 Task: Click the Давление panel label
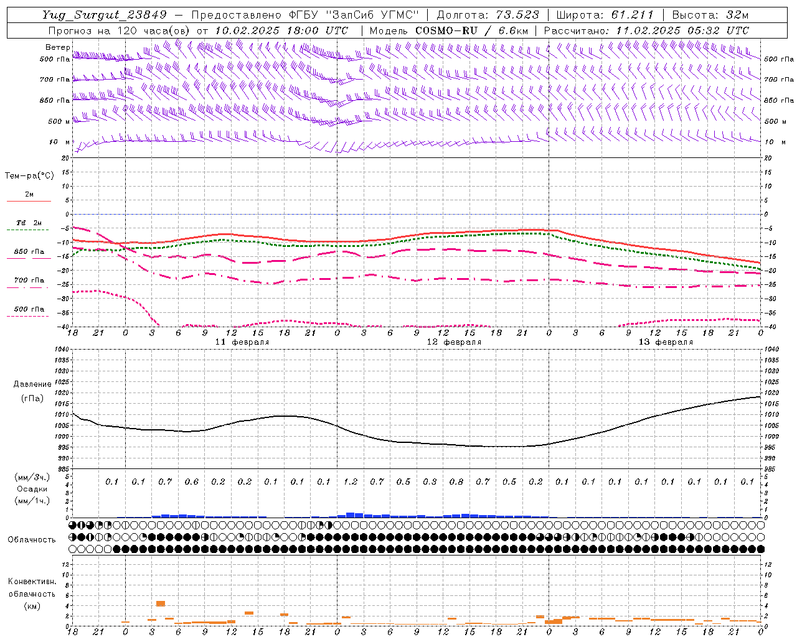[x=32, y=384]
